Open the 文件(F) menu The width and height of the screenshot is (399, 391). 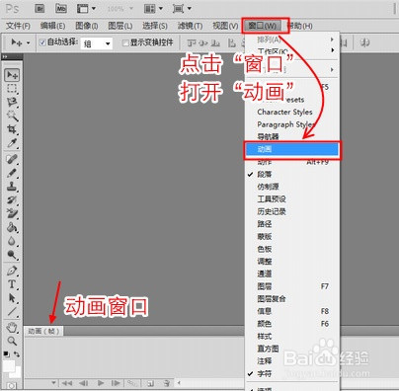[18, 26]
